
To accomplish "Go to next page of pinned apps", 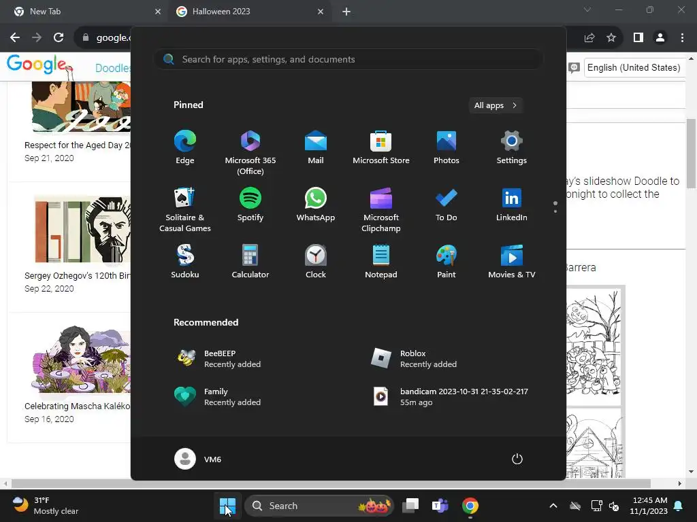I will click(555, 211).
